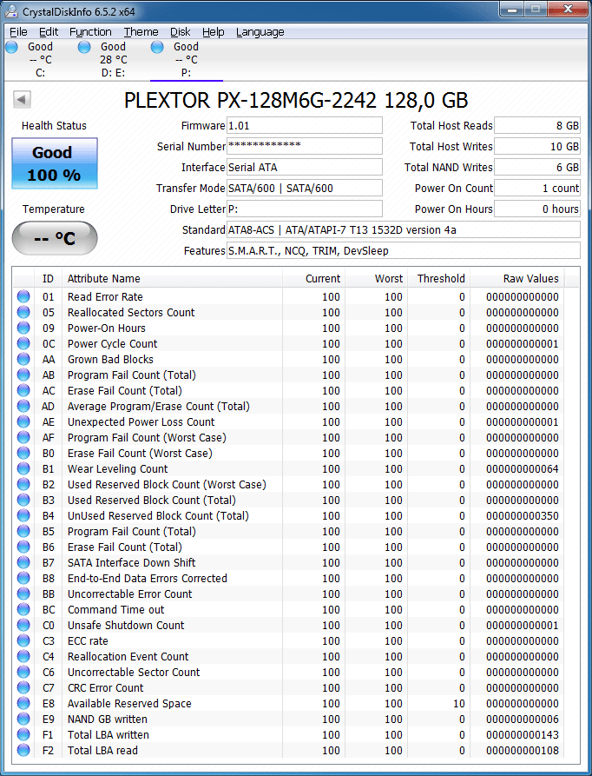
Task: Click the Features S.M.A.R.T. field
Action: click(404, 251)
